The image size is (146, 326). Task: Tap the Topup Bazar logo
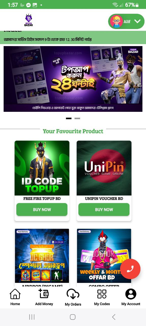pyautogui.click(x=28, y=20)
